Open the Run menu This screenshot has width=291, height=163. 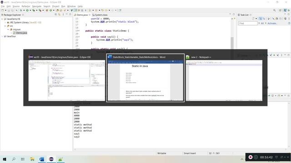[63, 6]
